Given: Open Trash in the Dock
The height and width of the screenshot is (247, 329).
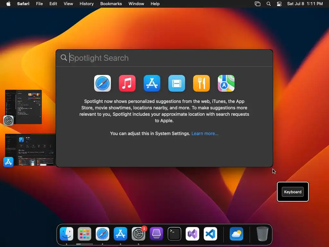Looking at the screenshot, I should pyautogui.click(x=262, y=234).
